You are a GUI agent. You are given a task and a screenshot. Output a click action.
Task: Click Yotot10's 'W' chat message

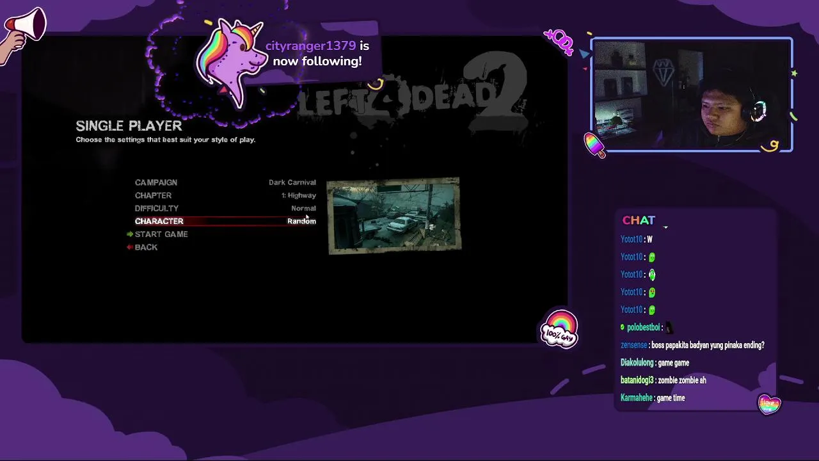tap(637, 239)
